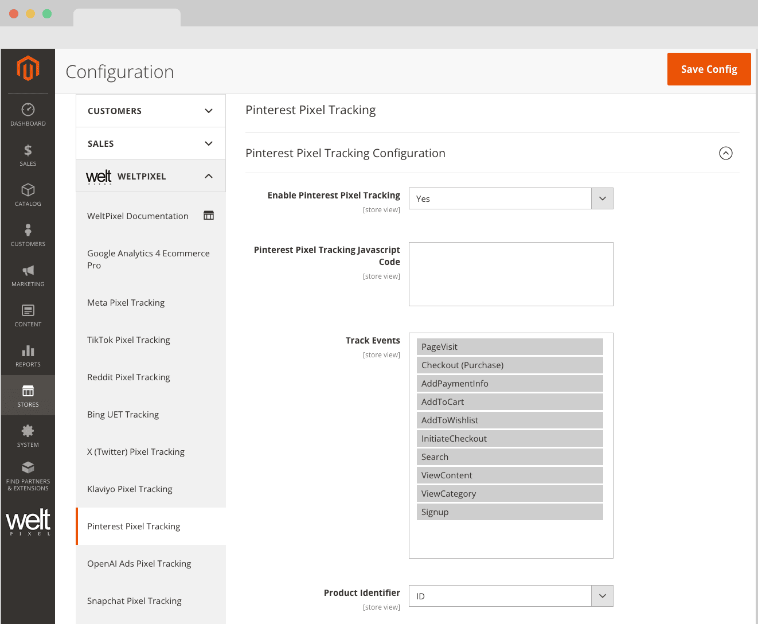Open Snapchat Pixel Tracking settings
Image resolution: width=758 pixels, height=624 pixels.
(134, 601)
